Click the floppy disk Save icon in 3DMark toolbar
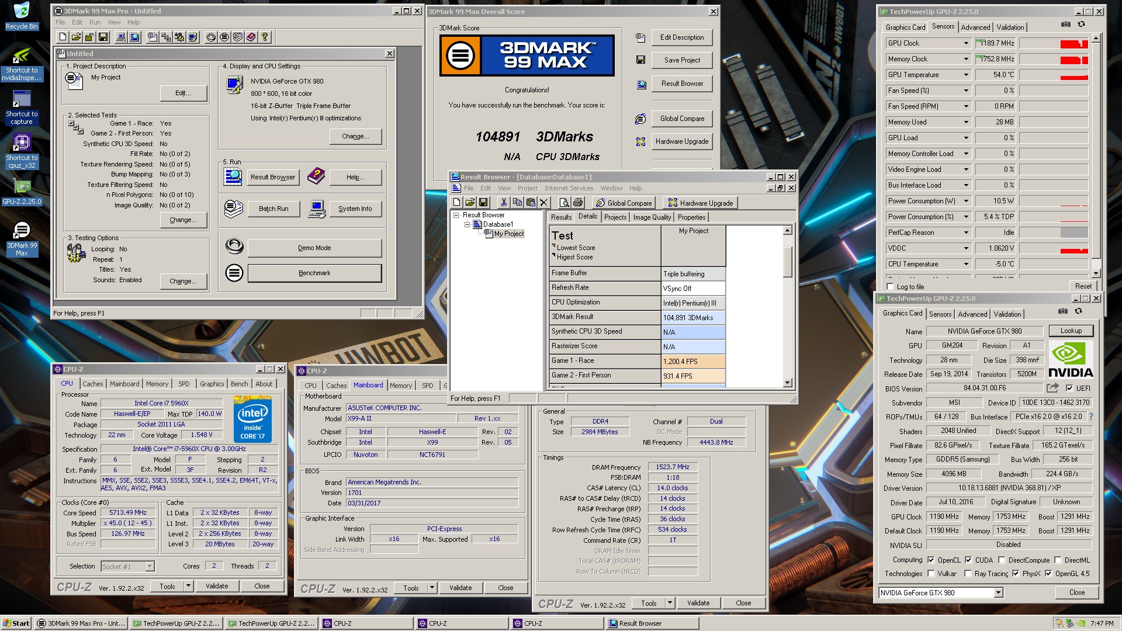This screenshot has height=631, width=1122. click(x=103, y=37)
